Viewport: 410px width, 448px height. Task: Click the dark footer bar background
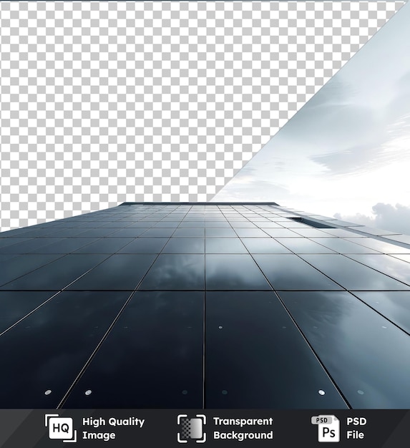coord(205,428)
